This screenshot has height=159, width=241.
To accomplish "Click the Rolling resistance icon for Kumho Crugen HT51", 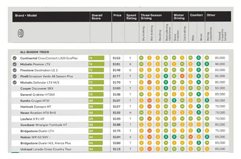I will click(207, 100).
